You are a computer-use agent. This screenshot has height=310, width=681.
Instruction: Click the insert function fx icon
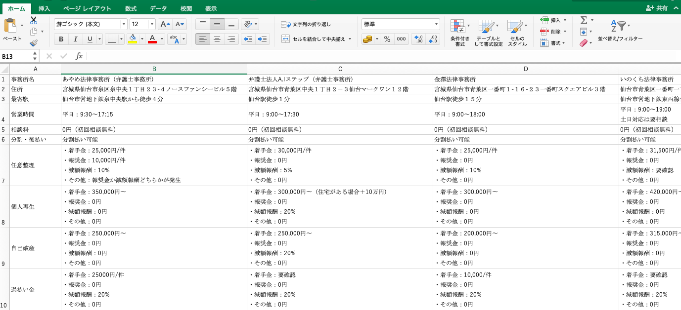click(x=79, y=56)
